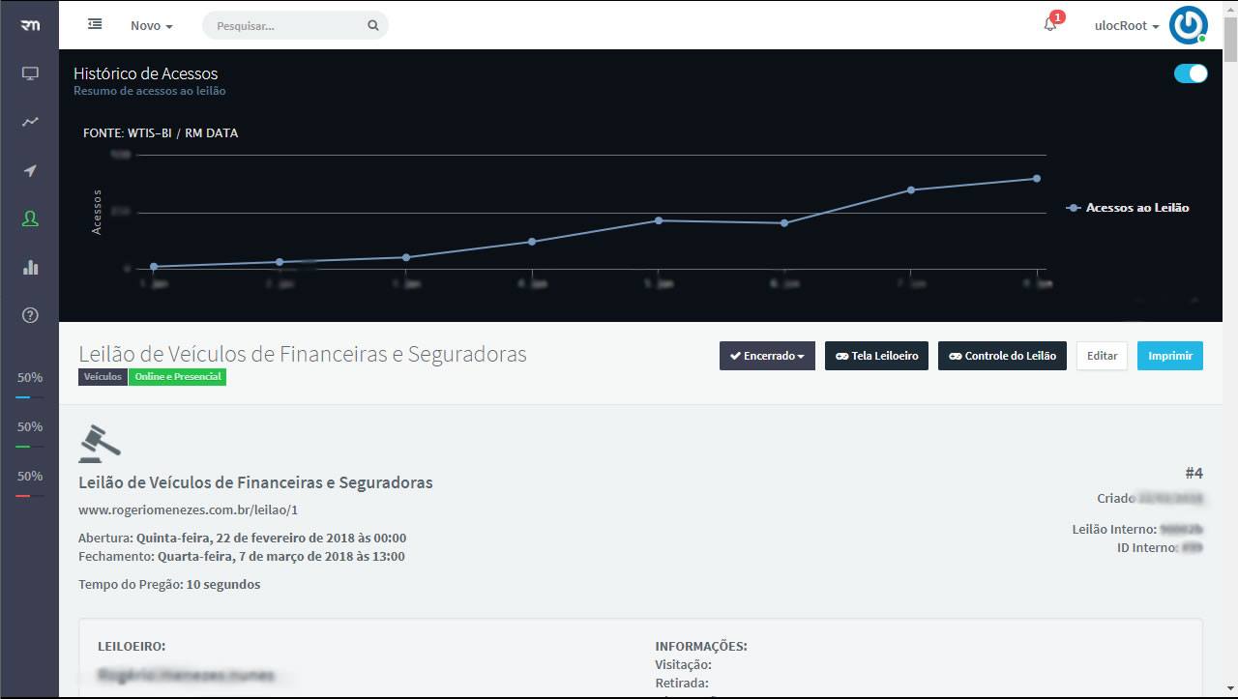1238x699 pixels.
Task: Open the line chart trends sidebar icon
Action: (x=30, y=122)
